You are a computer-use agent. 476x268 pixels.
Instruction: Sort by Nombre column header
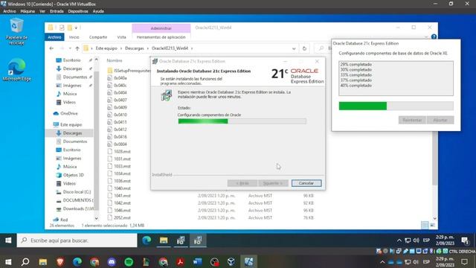pyautogui.click(x=115, y=60)
